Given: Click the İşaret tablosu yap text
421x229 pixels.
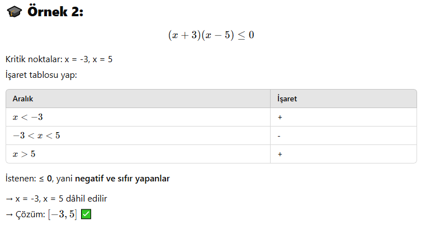Looking at the screenshot, I should click(x=41, y=74).
